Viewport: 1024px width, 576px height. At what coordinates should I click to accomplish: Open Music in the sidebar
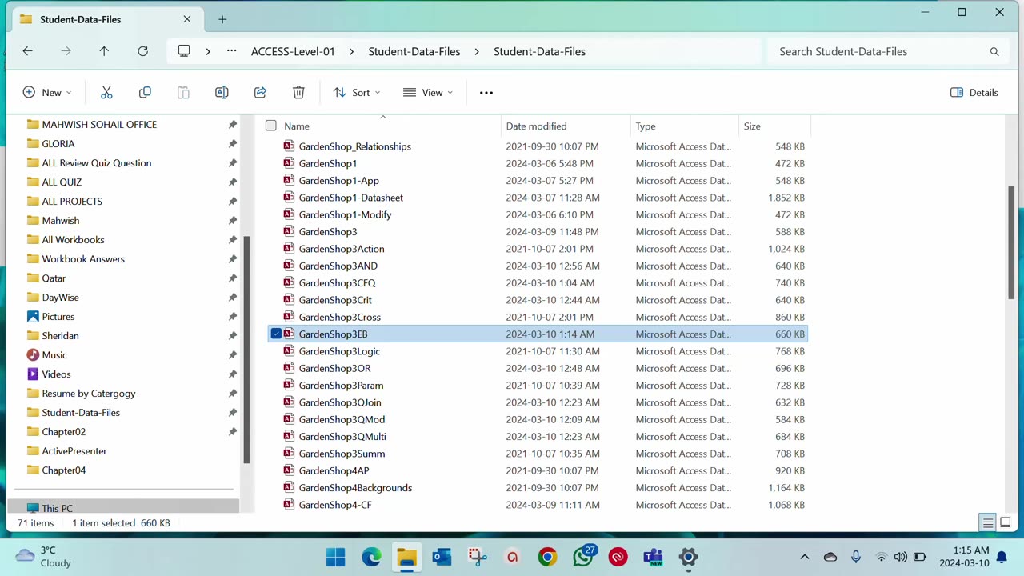click(x=54, y=355)
